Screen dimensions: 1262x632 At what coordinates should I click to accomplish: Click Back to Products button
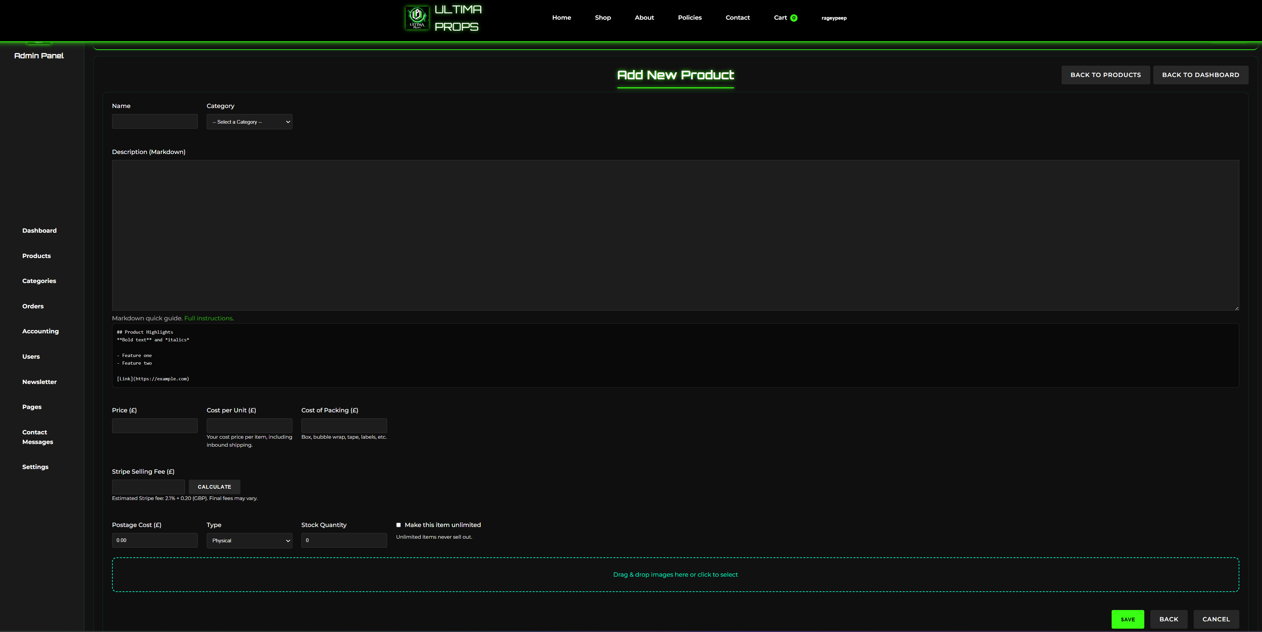1105,75
